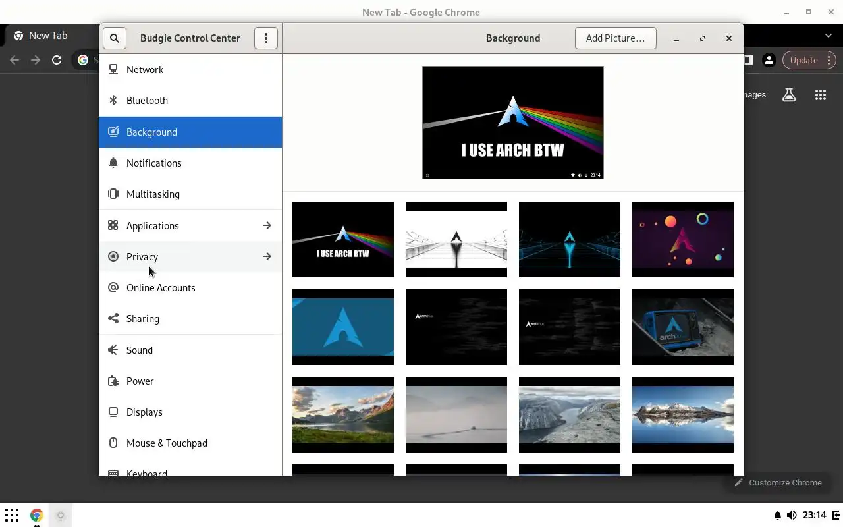
Task: Click the Bluetooth sidebar icon
Action: coord(113,100)
